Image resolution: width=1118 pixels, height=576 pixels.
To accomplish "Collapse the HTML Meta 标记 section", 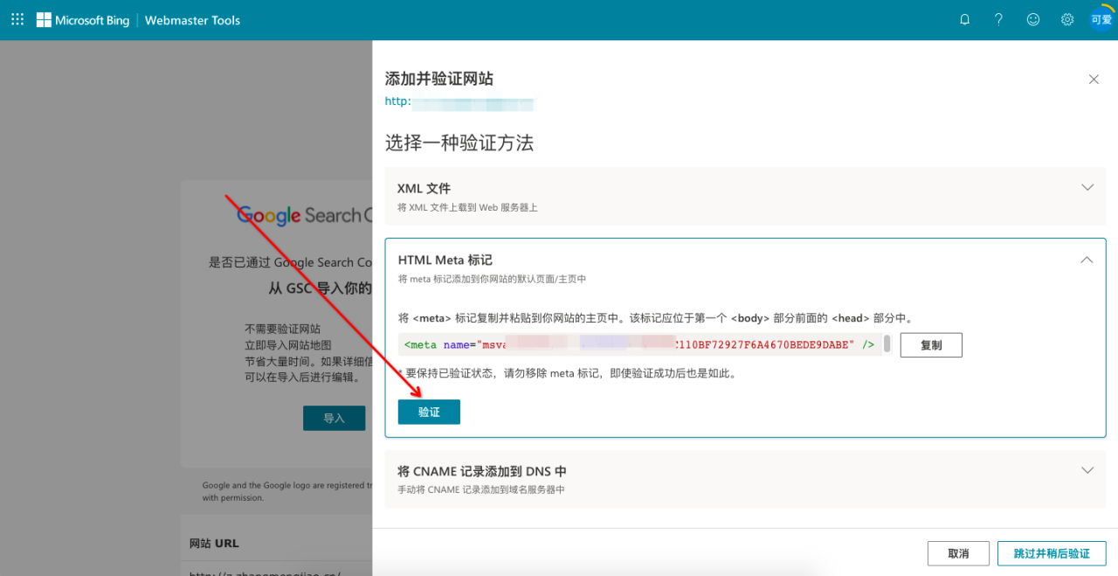I will 1087,260.
